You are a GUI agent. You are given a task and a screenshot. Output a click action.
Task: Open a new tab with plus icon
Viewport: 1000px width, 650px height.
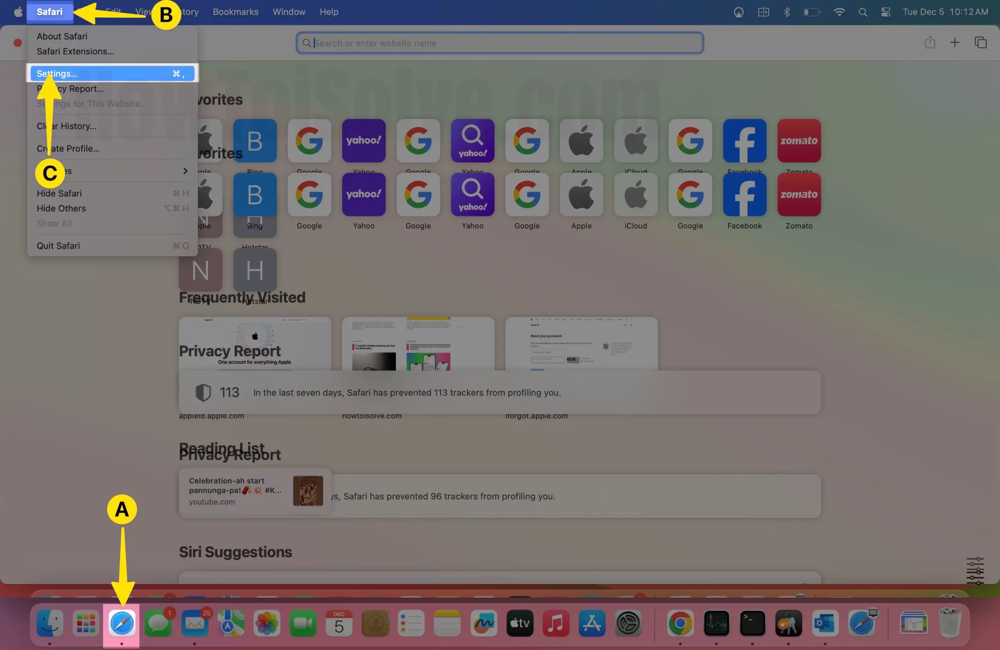[x=955, y=43]
